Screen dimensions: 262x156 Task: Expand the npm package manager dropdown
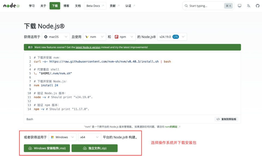(x=124, y=37)
